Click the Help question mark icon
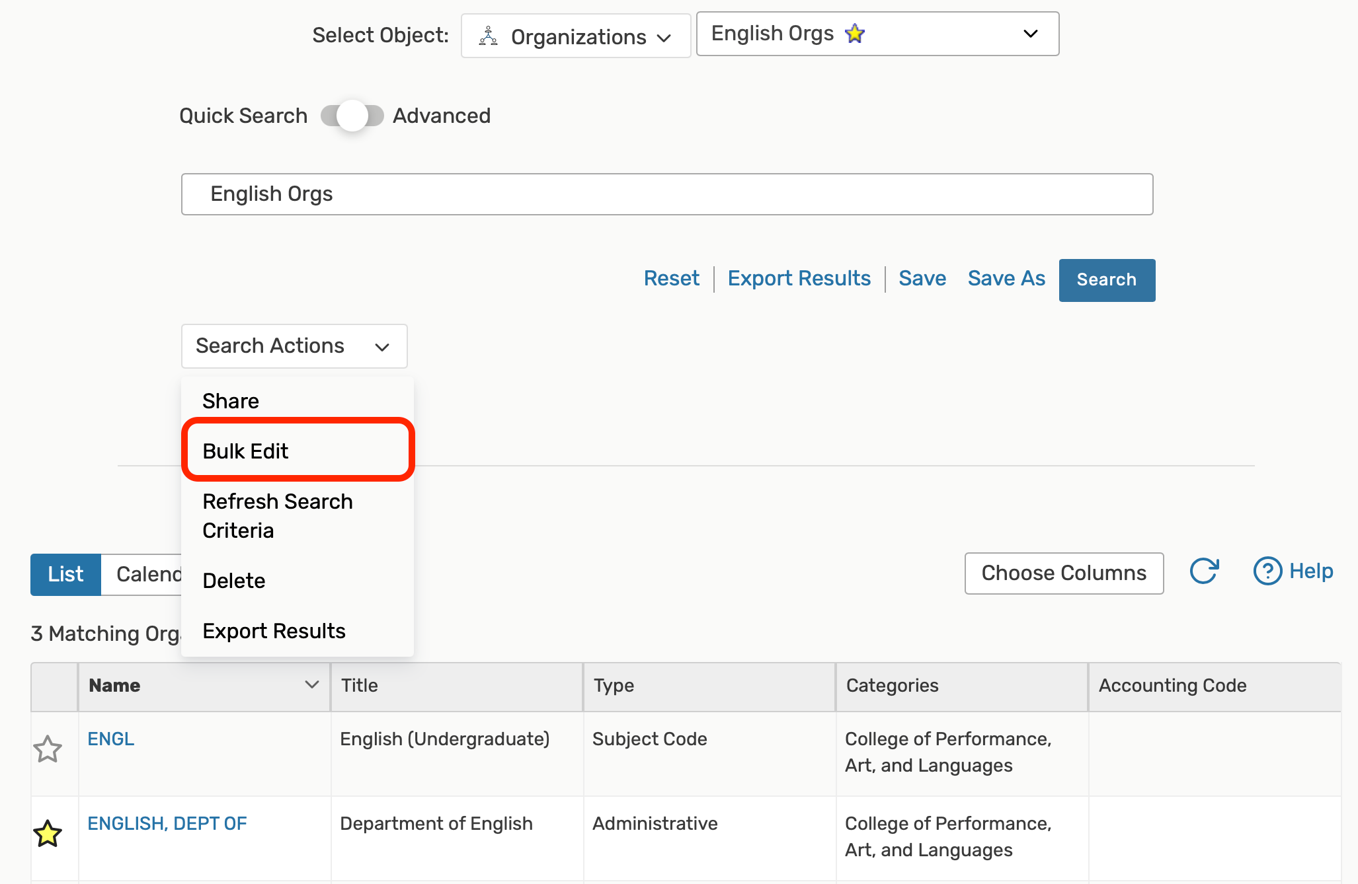Image resolution: width=1358 pixels, height=884 pixels. [x=1267, y=571]
